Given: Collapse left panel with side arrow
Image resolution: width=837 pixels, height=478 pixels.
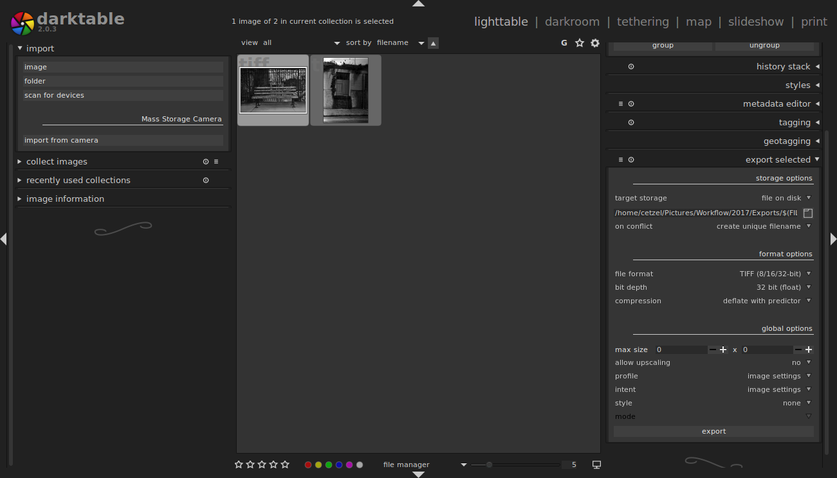Looking at the screenshot, I should [3, 239].
